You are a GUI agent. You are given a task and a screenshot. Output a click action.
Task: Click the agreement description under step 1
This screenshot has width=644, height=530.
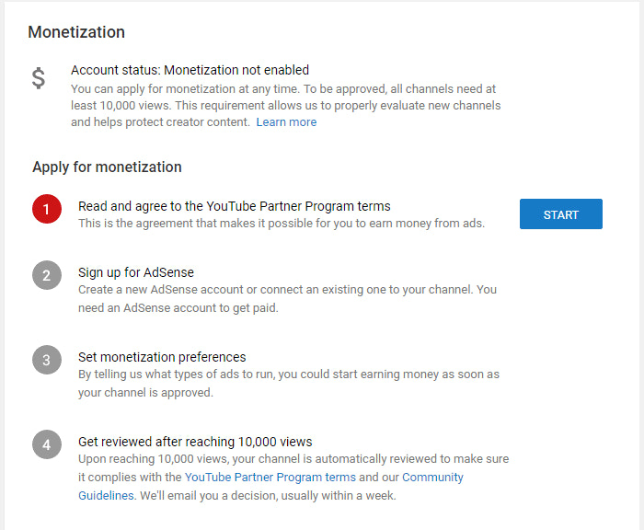tap(281, 224)
